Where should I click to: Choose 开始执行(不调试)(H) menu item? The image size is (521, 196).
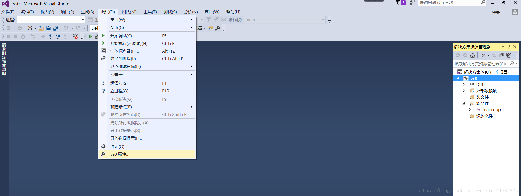pyautogui.click(x=147, y=43)
